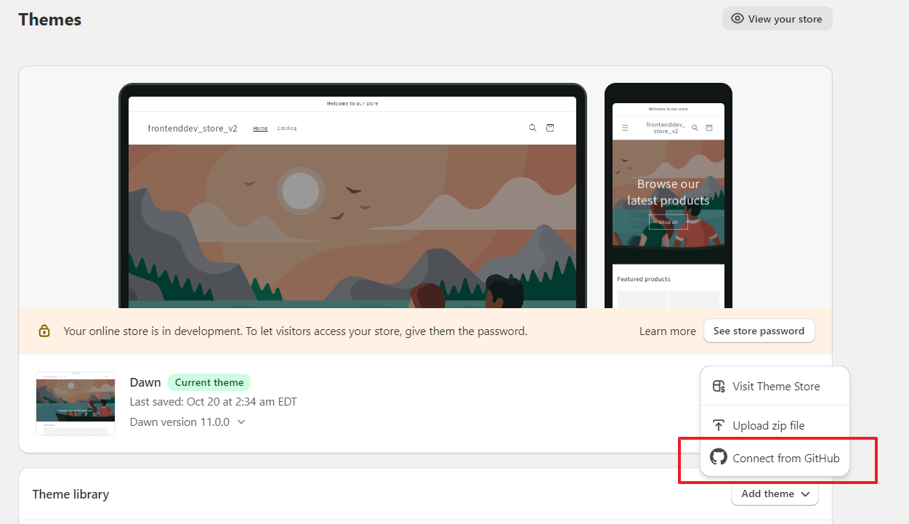Viewport: 909px width, 524px height.
Task: Open the Learn more link in the banner
Action: click(667, 330)
